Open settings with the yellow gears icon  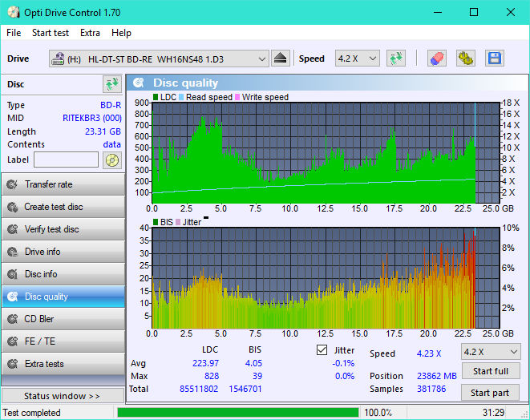tap(465, 59)
